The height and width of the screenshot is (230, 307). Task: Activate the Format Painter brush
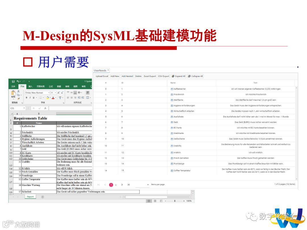point(18,98)
